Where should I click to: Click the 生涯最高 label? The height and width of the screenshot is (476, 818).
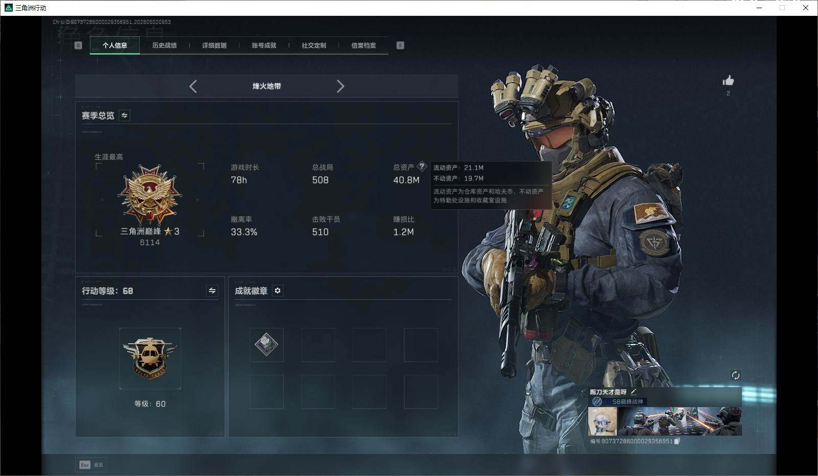coord(109,157)
